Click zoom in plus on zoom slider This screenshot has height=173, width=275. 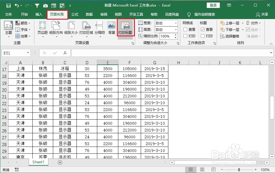click(x=255, y=170)
